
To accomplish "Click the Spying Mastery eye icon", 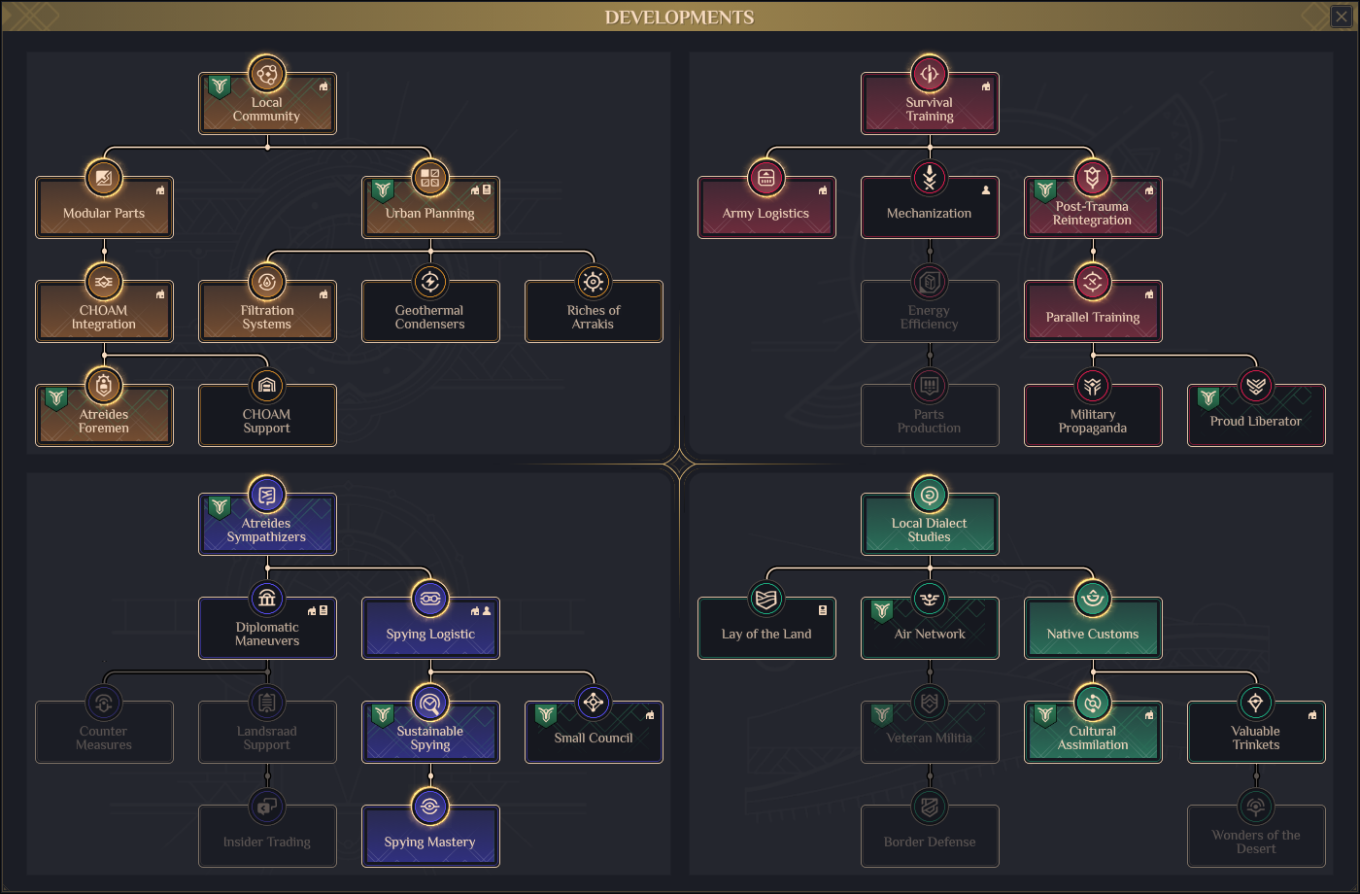I will (430, 807).
